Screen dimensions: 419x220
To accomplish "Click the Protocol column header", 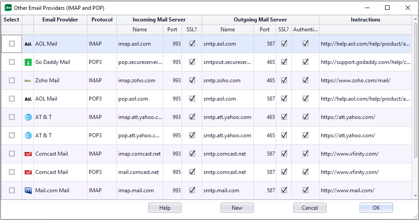I will (102, 20).
